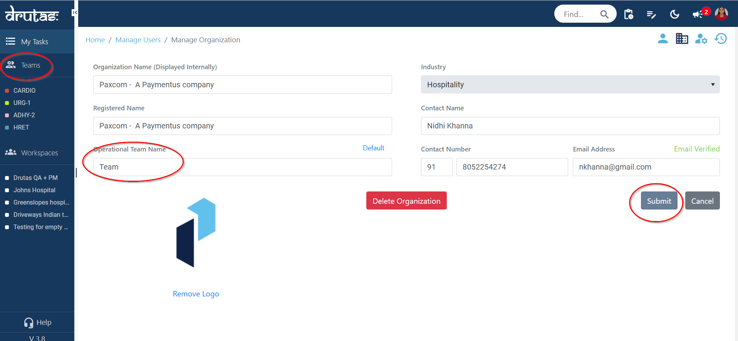Expand the Industry dropdown
The height and width of the screenshot is (341, 738).
pyautogui.click(x=570, y=85)
